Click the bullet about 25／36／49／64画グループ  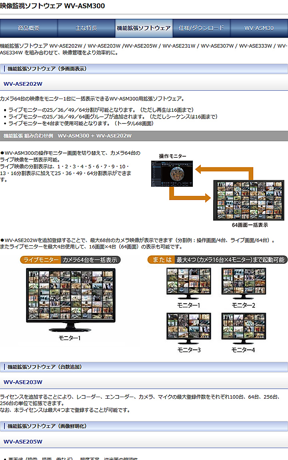[x=113, y=117]
